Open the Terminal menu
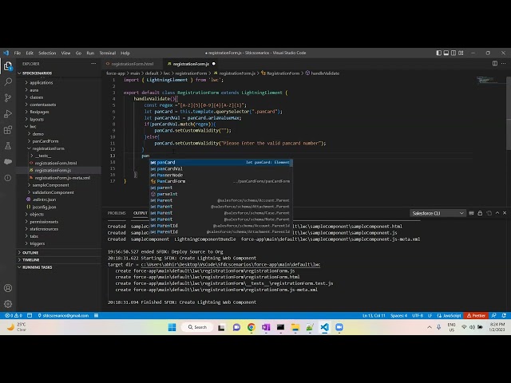The width and height of the screenshot is (511, 383). point(108,53)
